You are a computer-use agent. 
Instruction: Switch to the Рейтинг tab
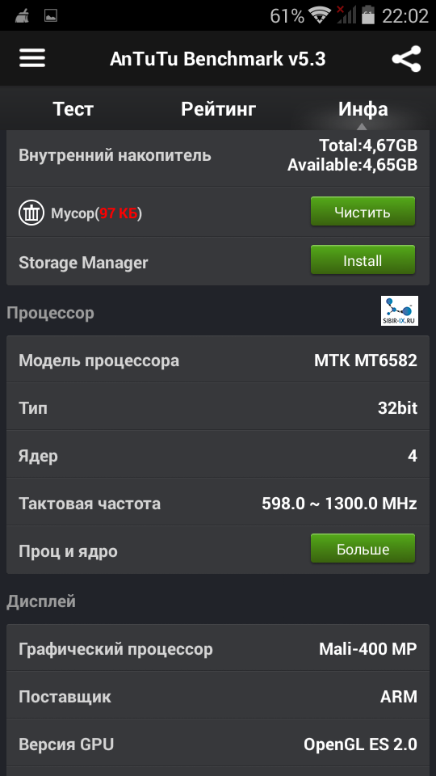219,109
